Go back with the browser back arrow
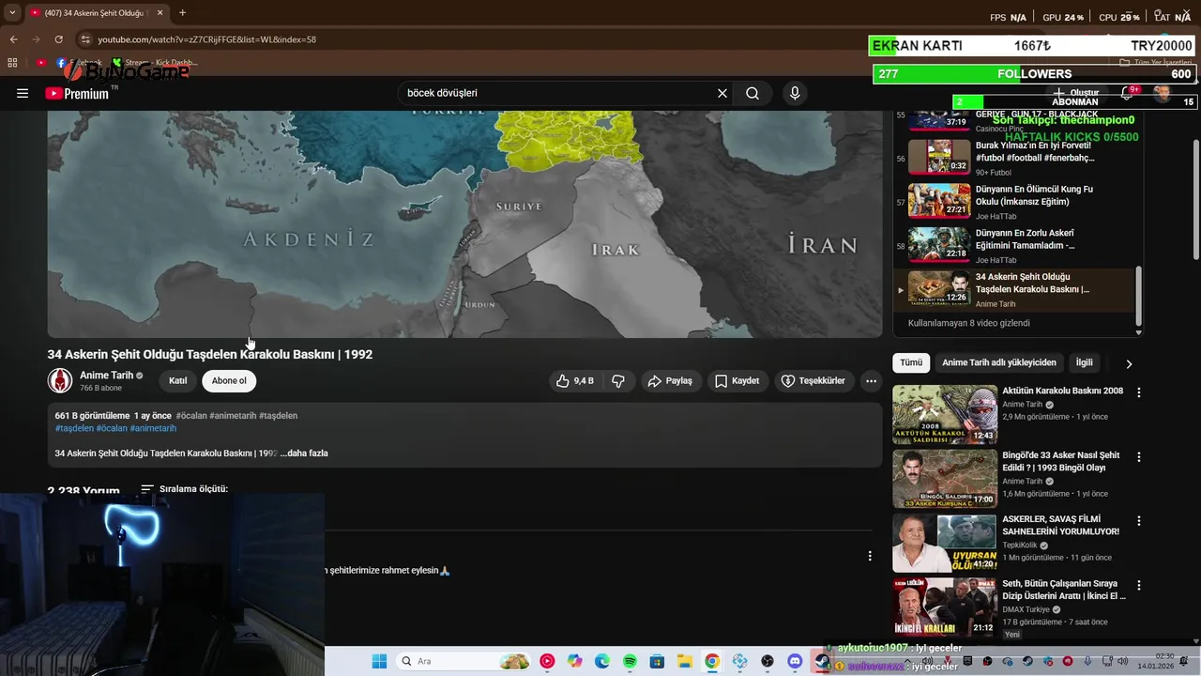Viewport: 1201px width, 676px height. click(13, 39)
